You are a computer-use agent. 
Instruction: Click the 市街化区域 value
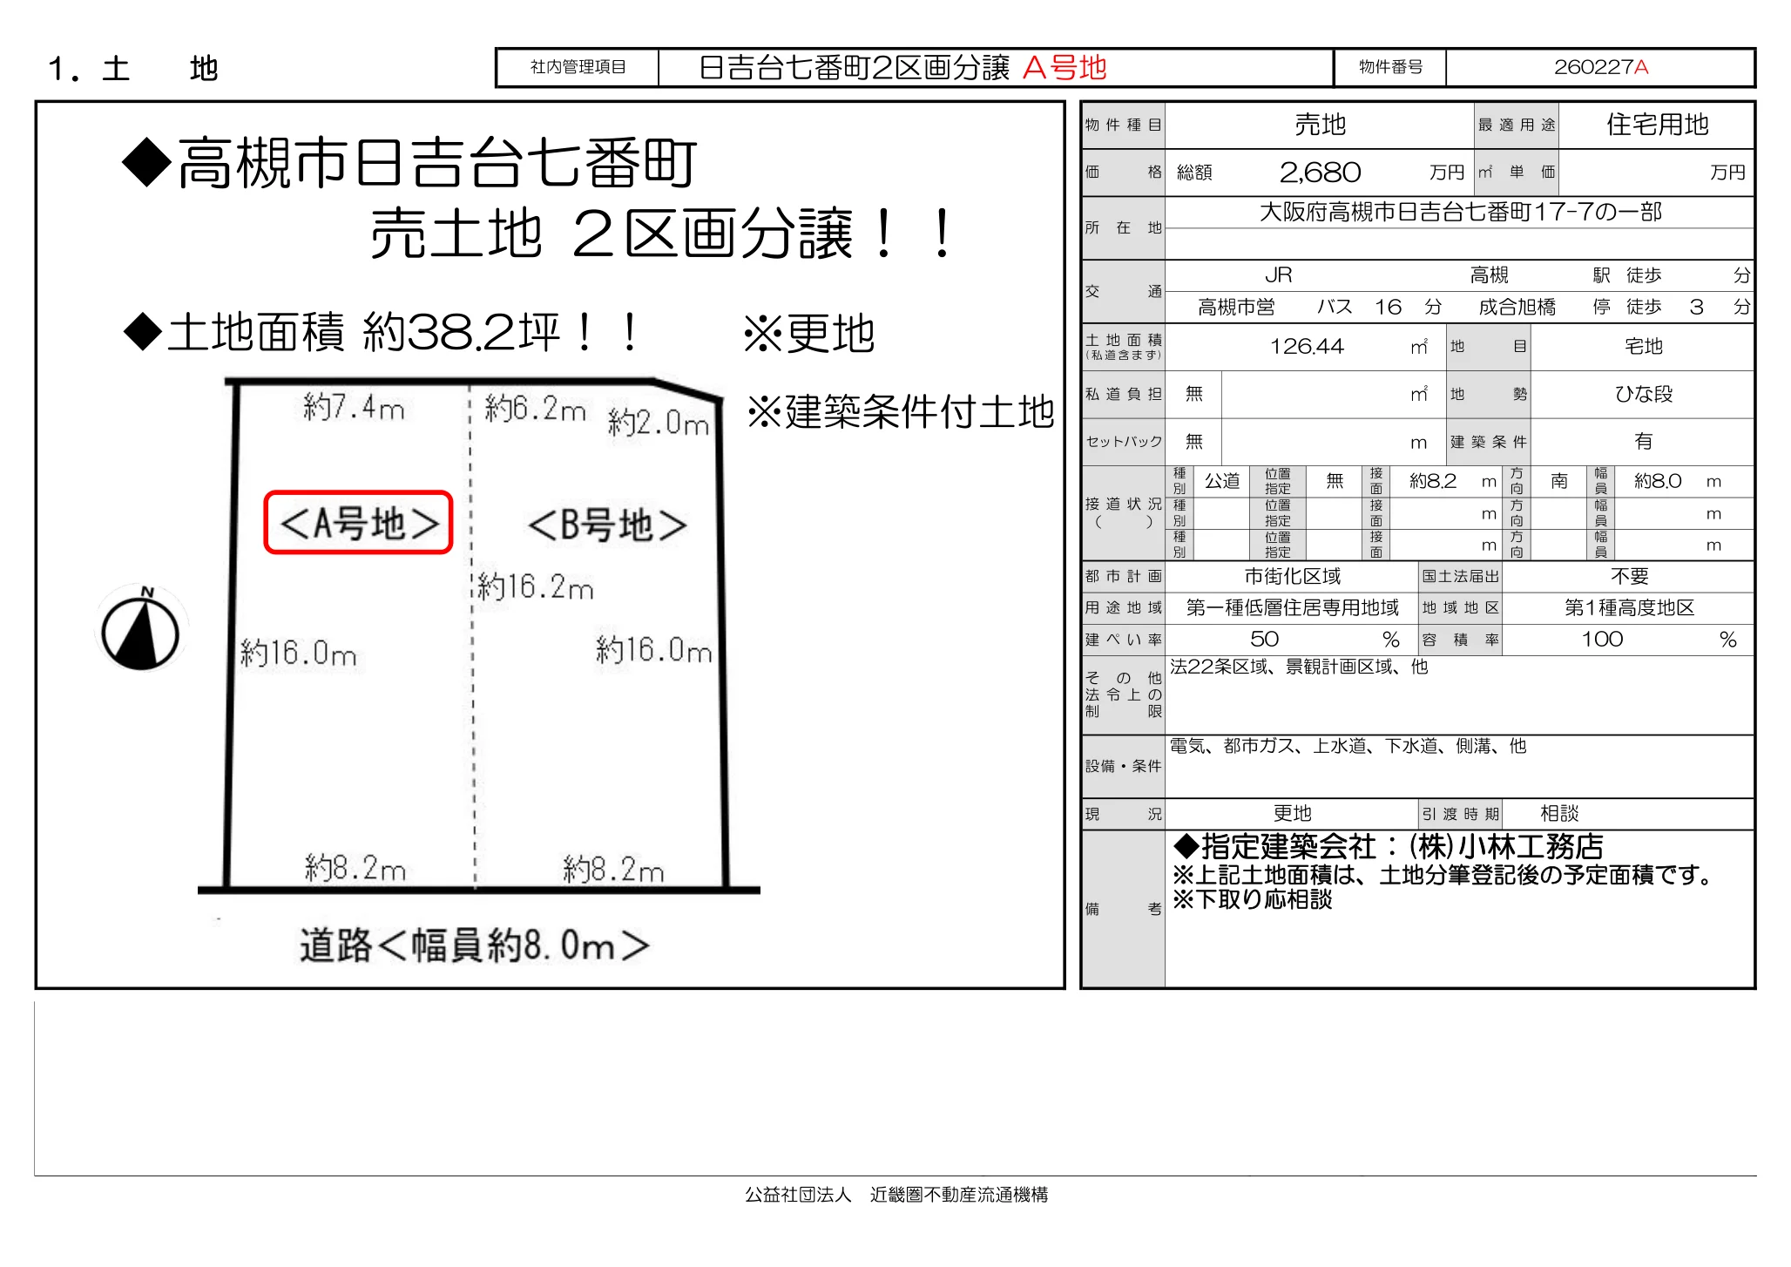(x=1292, y=576)
